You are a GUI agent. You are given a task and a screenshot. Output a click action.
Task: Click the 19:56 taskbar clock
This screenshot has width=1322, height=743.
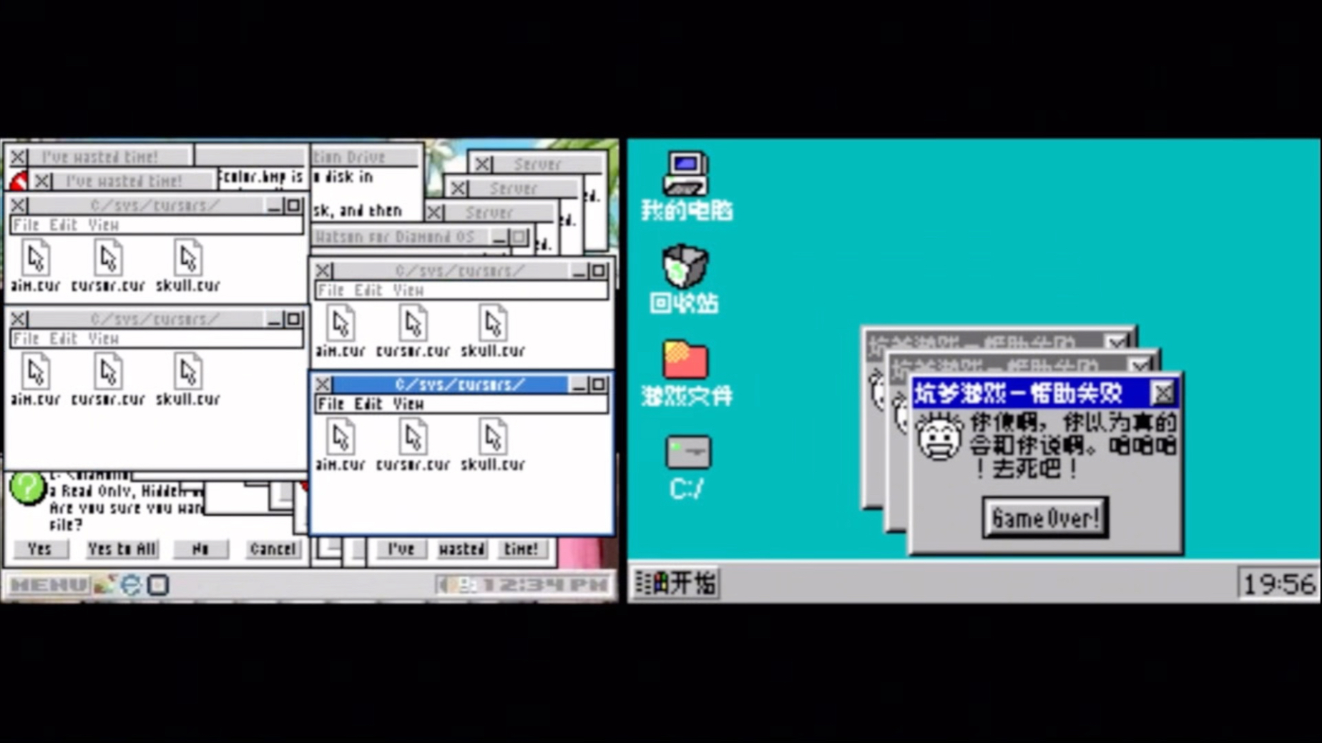pyautogui.click(x=1278, y=584)
